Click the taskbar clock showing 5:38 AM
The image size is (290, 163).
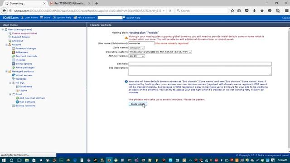282,160
